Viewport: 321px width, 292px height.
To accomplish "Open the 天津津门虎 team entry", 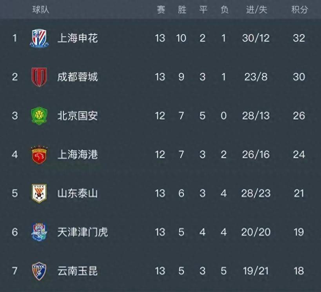I will pos(82,232).
